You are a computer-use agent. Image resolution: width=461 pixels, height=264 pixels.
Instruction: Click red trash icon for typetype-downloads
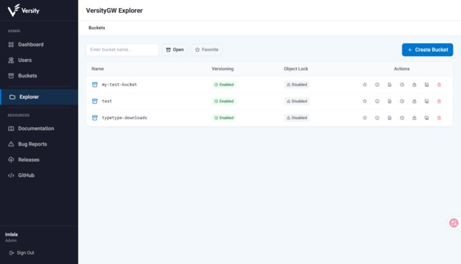tap(439, 118)
